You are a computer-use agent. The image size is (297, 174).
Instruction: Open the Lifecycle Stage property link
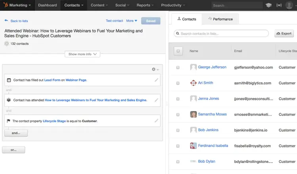pyautogui.click(x=54, y=121)
